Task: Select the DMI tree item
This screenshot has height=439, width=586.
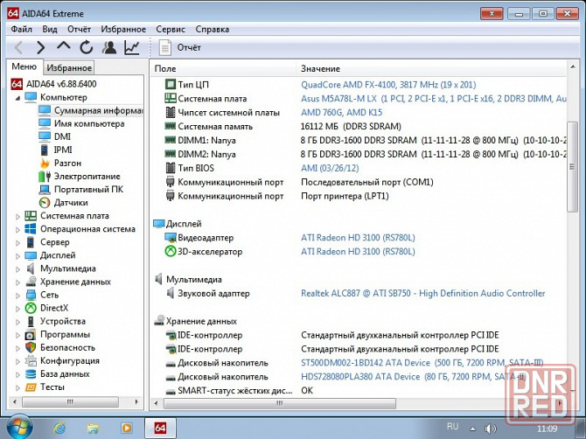Action: point(54,136)
